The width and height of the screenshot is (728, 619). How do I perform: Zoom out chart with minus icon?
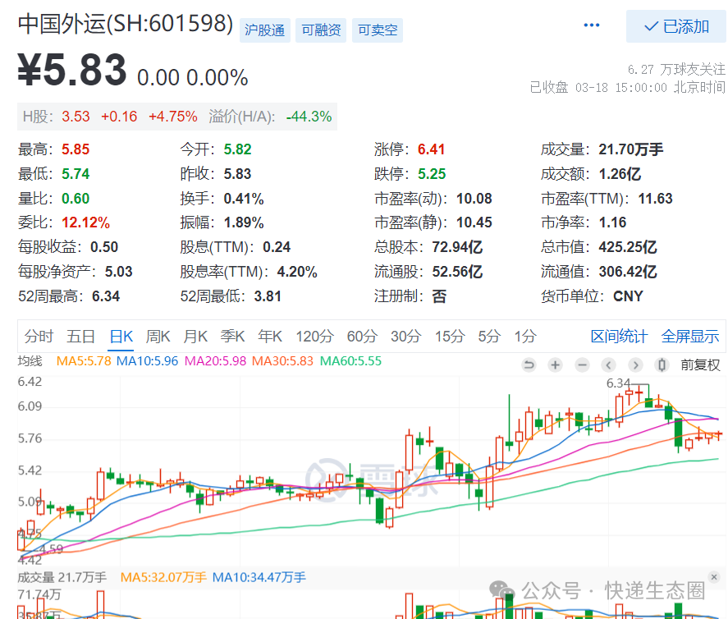point(582,365)
